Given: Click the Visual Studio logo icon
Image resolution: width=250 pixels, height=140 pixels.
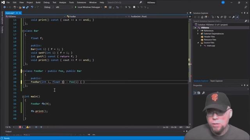Looking at the screenshot, I should 3,2.
